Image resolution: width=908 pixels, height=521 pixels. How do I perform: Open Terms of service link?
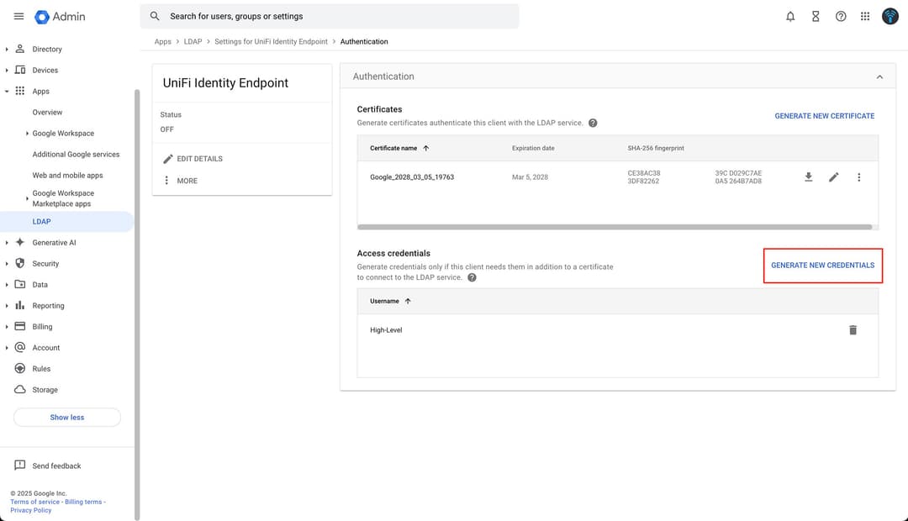point(34,502)
